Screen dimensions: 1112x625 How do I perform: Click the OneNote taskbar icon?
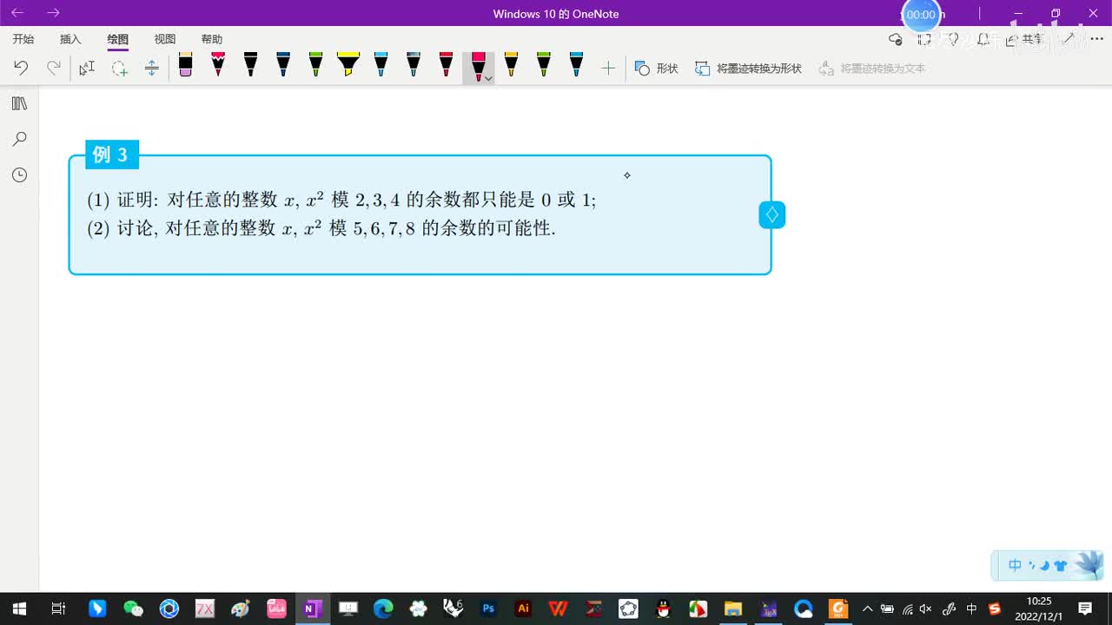point(311,609)
